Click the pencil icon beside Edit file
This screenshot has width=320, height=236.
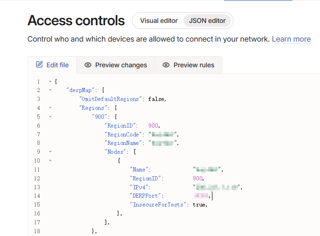[x=39, y=64]
